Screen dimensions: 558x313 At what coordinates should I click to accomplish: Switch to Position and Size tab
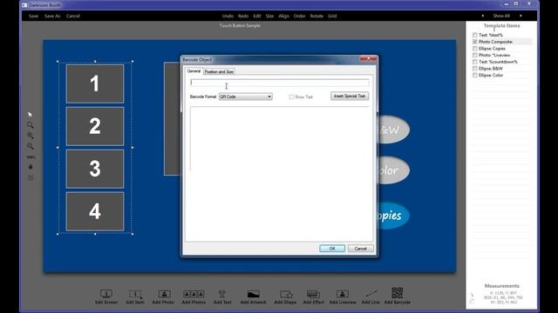pyautogui.click(x=219, y=71)
